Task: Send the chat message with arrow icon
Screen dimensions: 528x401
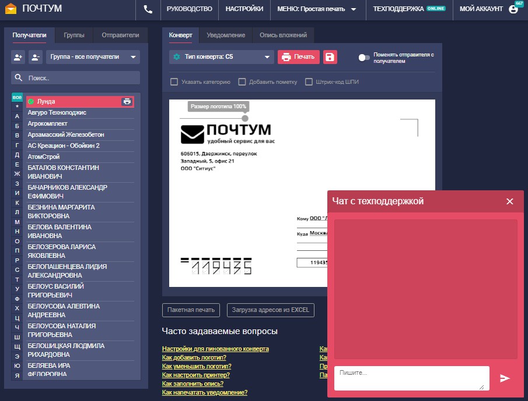Action: [x=505, y=378]
